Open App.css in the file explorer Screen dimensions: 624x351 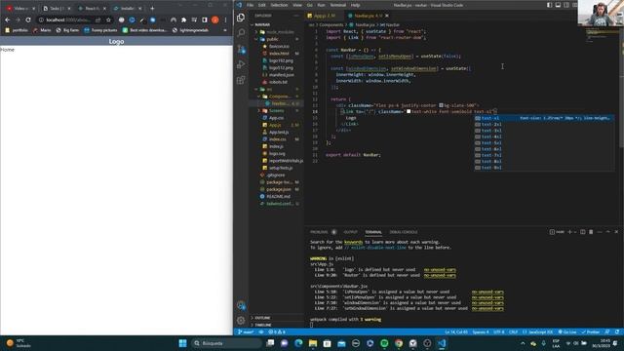[276, 118]
